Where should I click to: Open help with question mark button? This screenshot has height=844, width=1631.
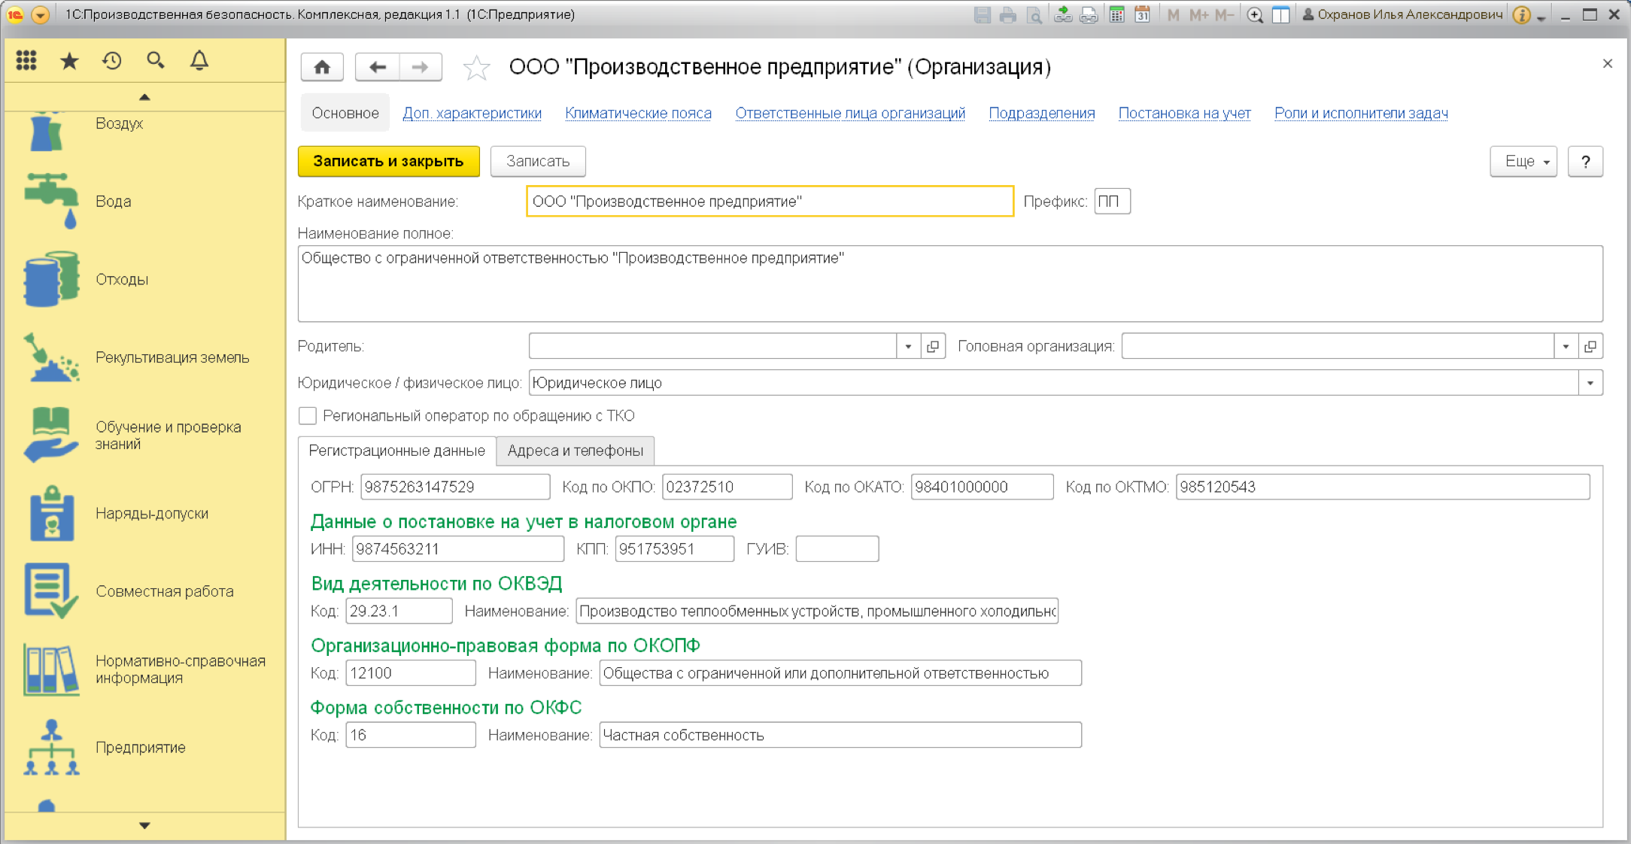coord(1585,161)
